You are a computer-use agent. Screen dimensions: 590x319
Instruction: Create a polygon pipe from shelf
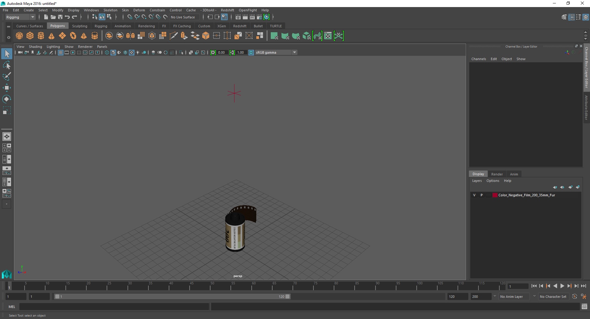click(x=95, y=36)
